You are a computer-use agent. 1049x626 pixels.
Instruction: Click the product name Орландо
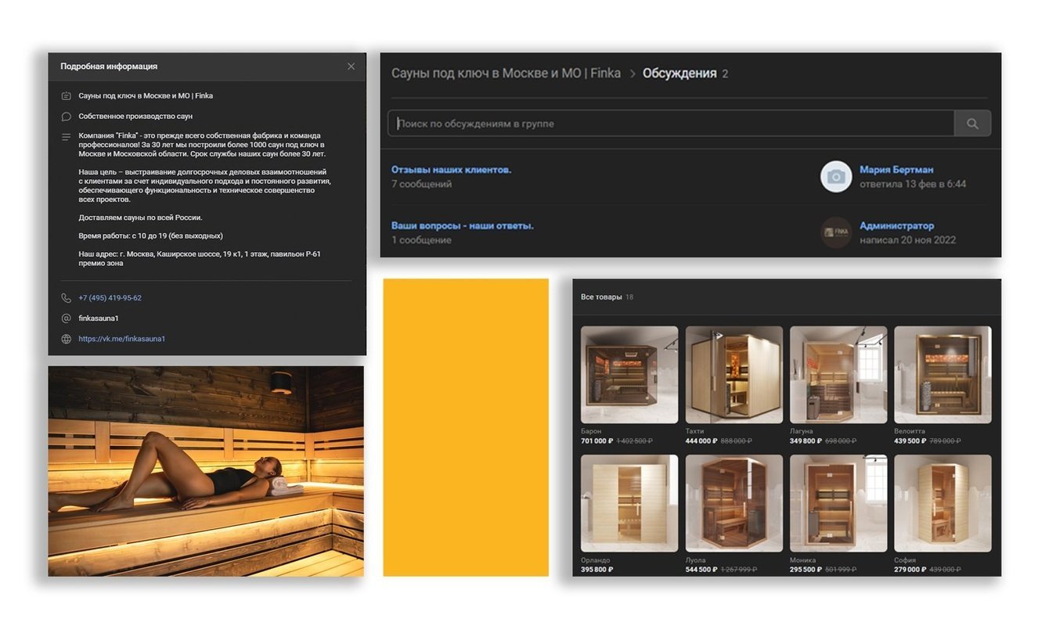pos(594,560)
